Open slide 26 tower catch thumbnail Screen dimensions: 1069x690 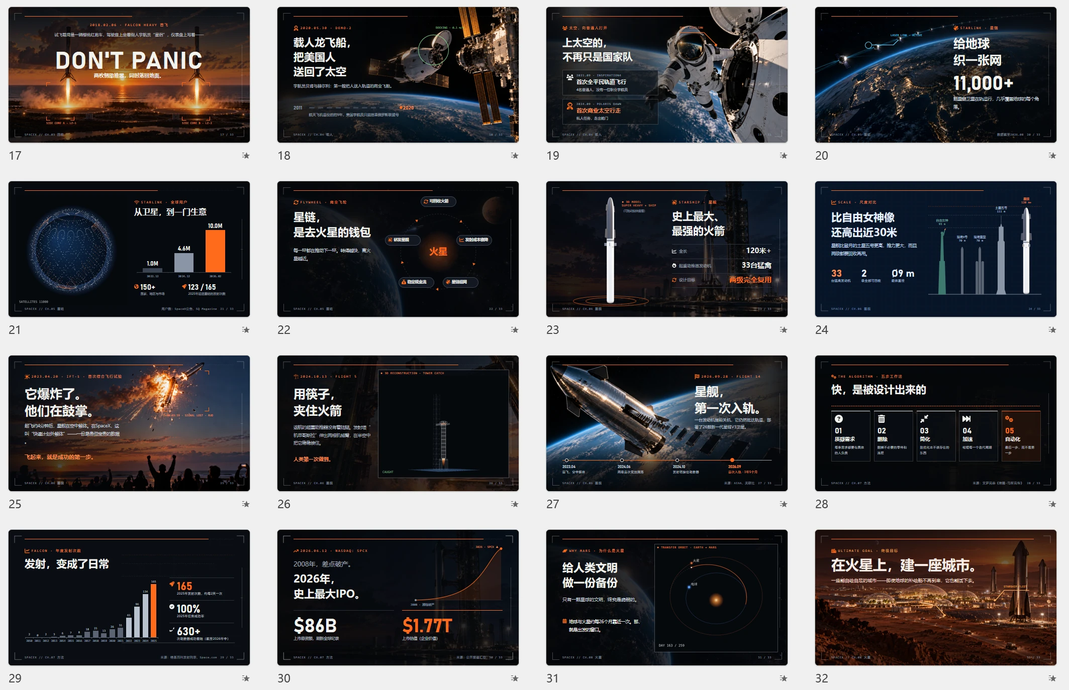[398, 423]
